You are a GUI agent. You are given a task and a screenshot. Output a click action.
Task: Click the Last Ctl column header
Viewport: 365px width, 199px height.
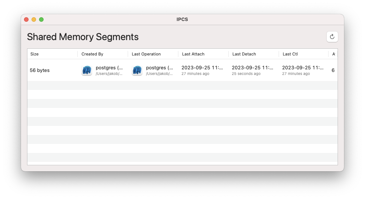pos(303,54)
